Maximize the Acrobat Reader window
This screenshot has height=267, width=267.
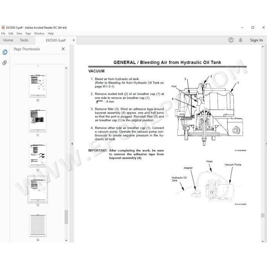[x=253, y=27]
